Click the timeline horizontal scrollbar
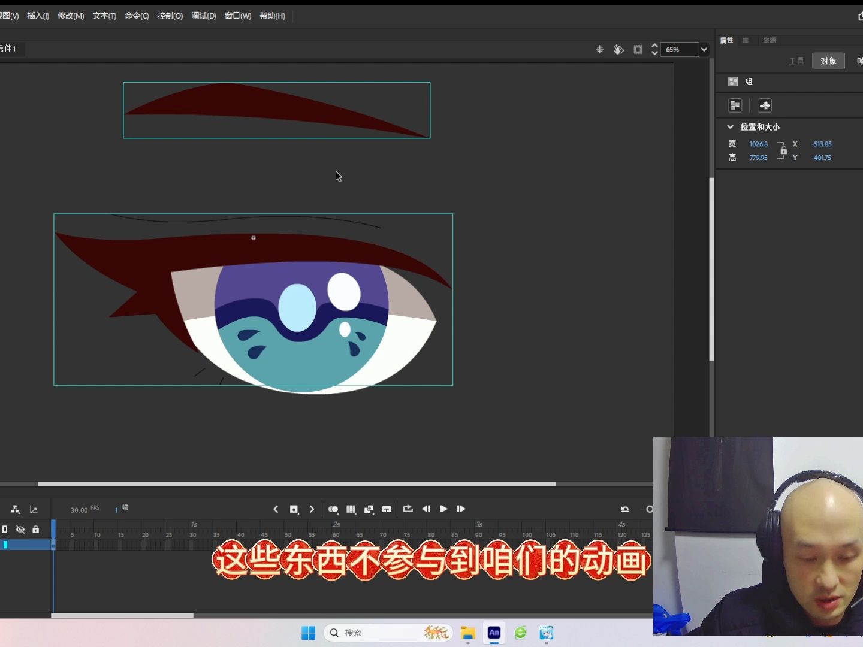 pos(122,615)
